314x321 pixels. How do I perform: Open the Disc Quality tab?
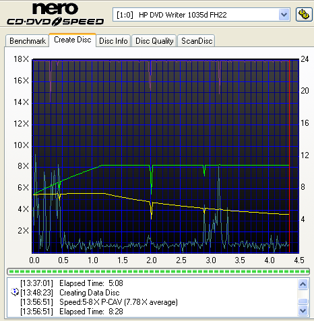coord(154,41)
